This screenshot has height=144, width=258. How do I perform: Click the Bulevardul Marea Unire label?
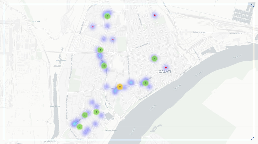[x=148, y=94]
